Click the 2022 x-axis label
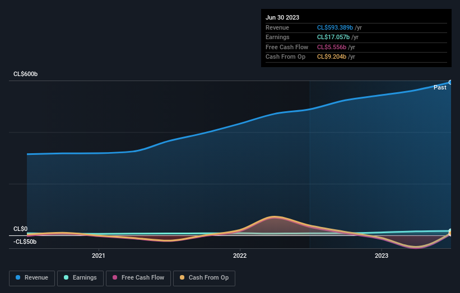This screenshot has width=460, height=293. tap(240, 256)
